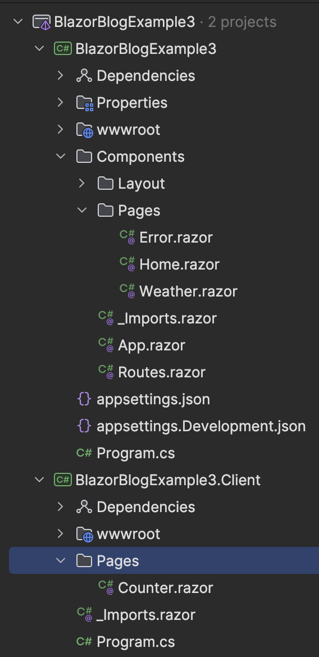This screenshot has width=319, height=657.
Task: Click the Layout folder icon
Action: 105,183
